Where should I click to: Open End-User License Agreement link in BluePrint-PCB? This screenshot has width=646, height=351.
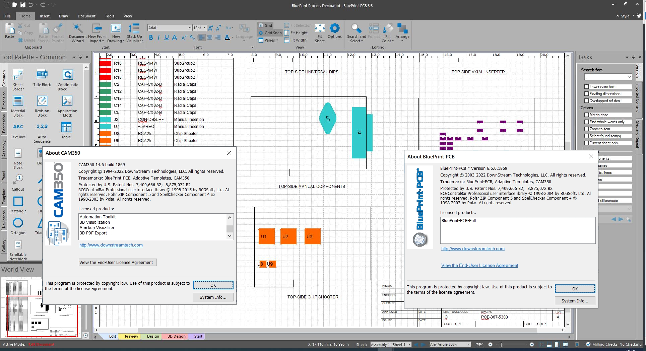pyautogui.click(x=479, y=265)
